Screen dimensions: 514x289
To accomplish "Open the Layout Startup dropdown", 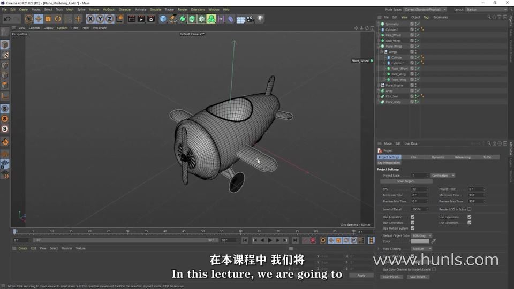I will (x=486, y=10).
